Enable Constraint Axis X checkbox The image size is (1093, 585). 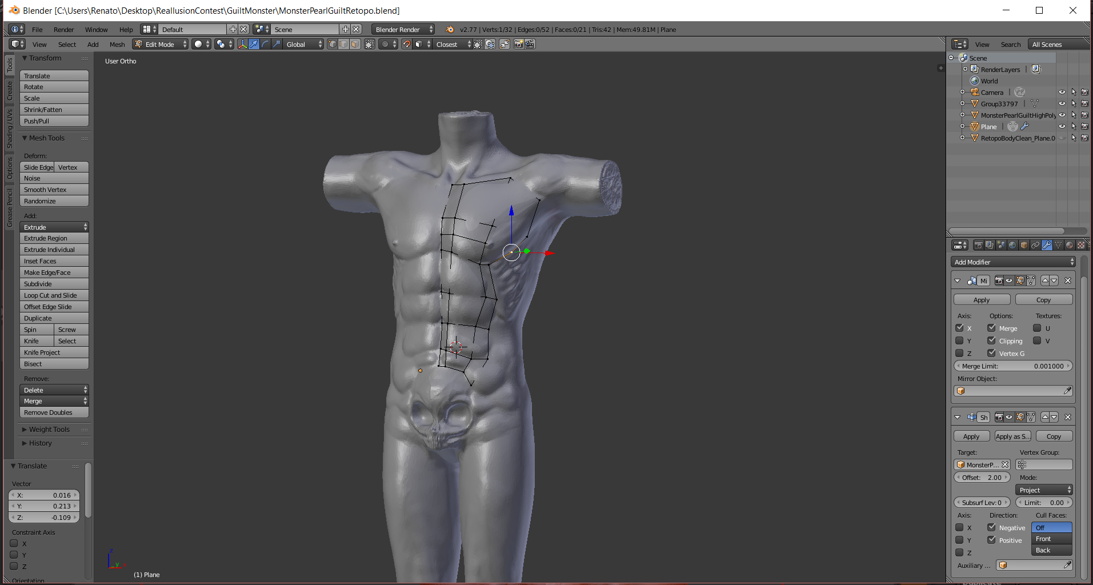[14, 543]
